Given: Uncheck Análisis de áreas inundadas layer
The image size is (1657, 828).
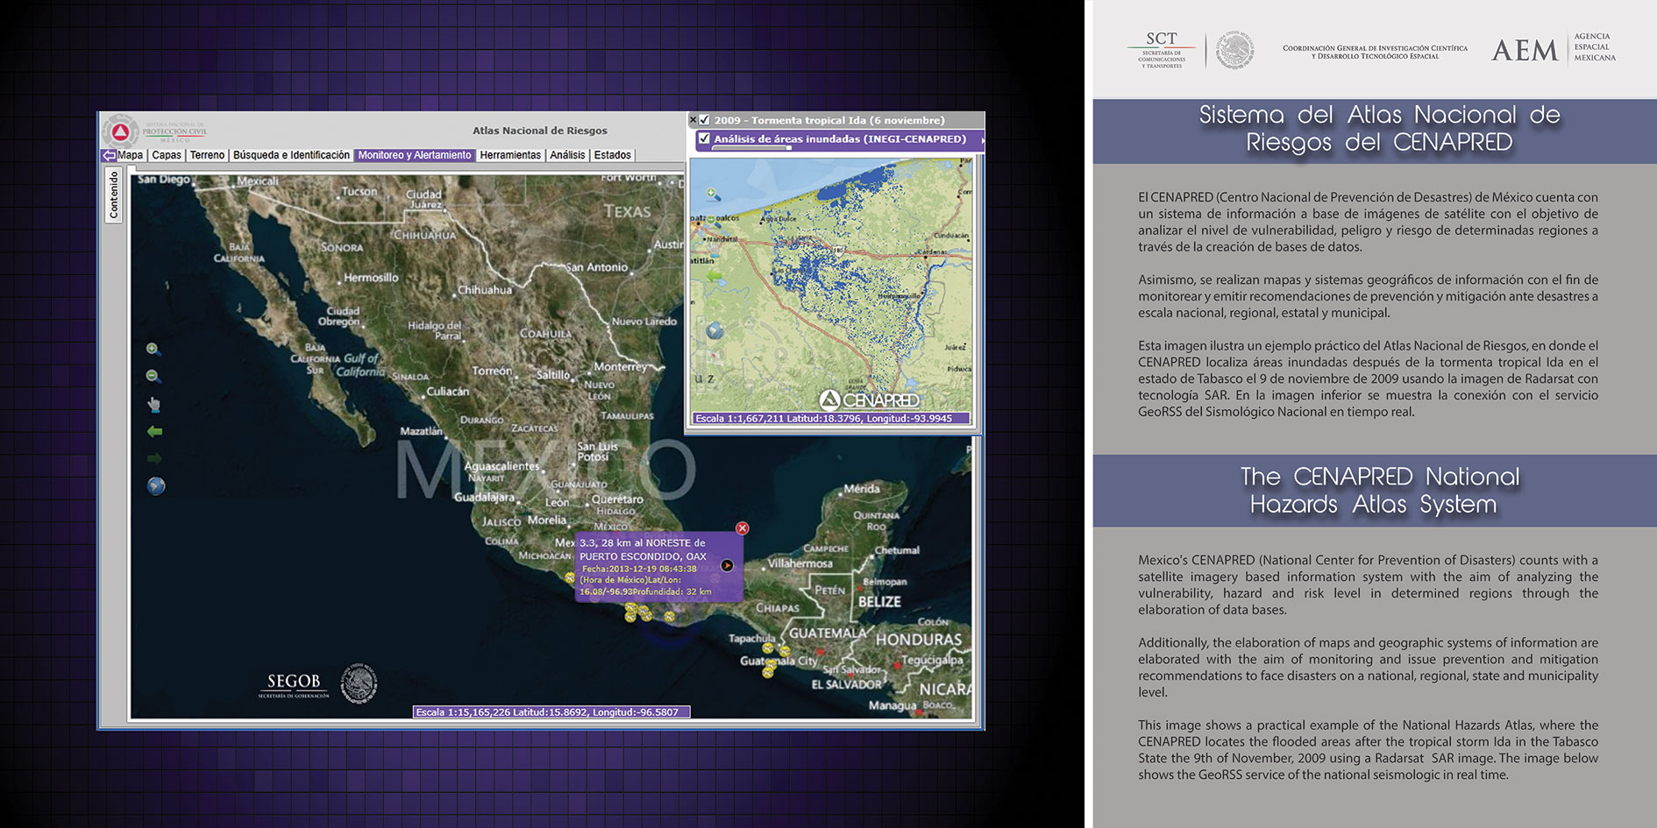Looking at the screenshot, I should 704,138.
